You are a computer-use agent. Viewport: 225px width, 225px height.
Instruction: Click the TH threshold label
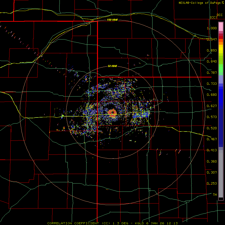click(x=215, y=195)
